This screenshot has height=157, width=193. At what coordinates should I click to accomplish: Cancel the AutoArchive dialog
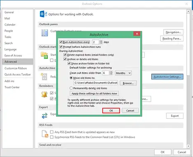tap(130, 111)
